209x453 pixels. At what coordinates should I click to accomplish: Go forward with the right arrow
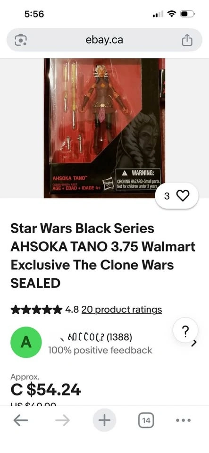click(62, 420)
